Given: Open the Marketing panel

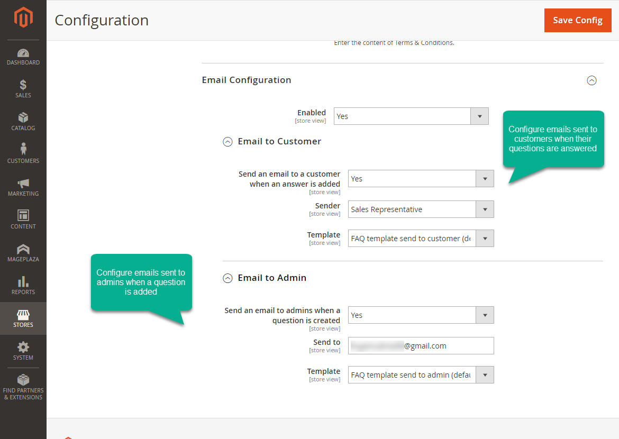Looking at the screenshot, I should 23,187.
